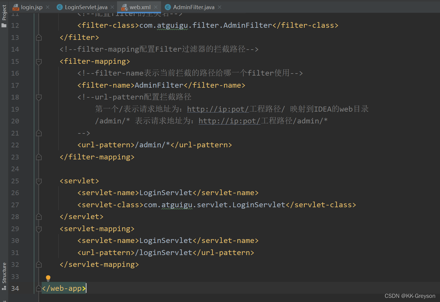Switch to the LoginServlet.java tab
The image size is (440, 302).
pos(86,7)
